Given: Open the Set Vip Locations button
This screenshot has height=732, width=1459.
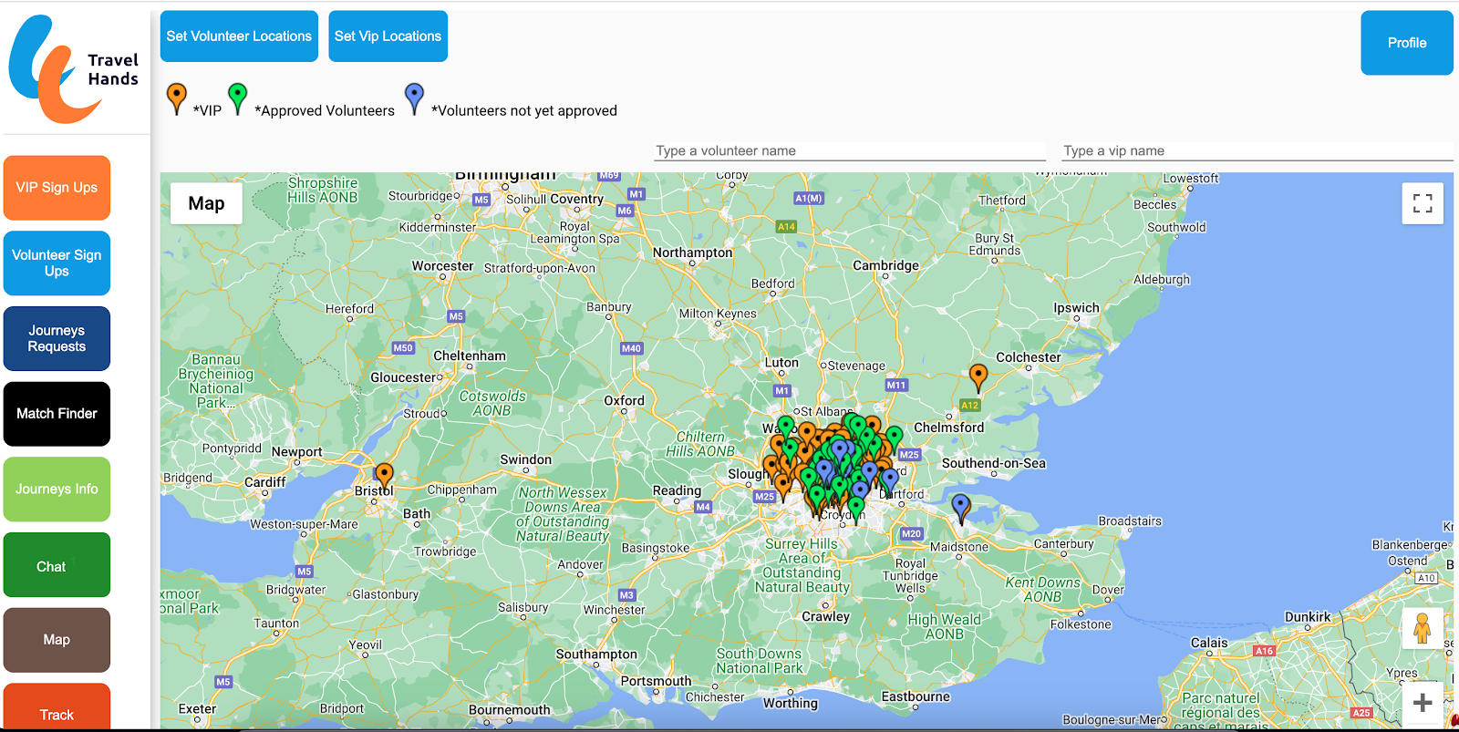Looking at the screenshot, I should coord(388,36).
